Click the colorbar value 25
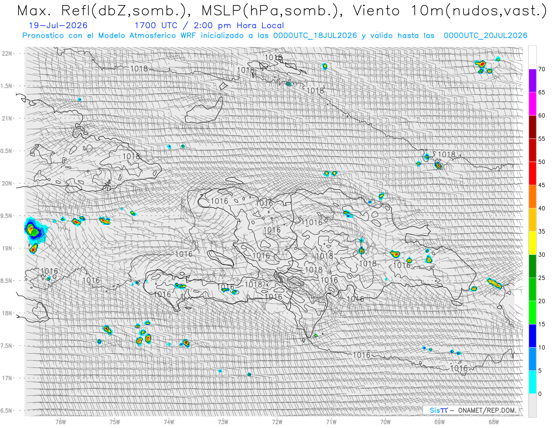Viewport: 554px width, 428px height. click(542, 278)
